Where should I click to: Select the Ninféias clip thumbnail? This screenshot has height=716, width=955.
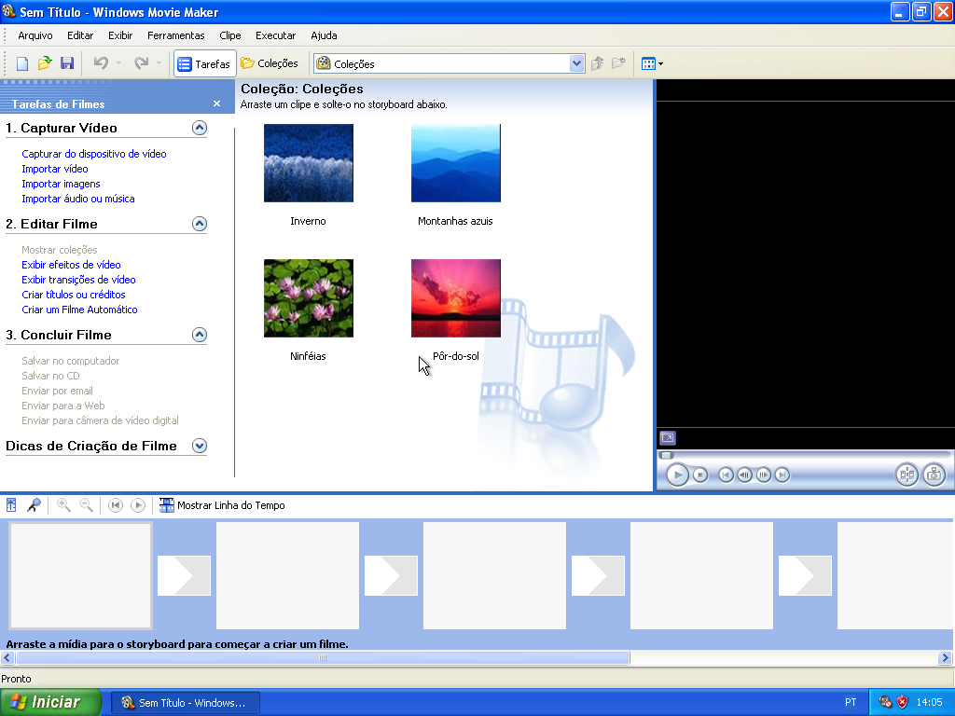tap(308, 298)
